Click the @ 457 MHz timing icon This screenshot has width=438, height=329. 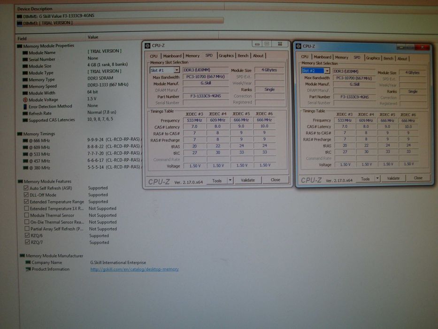pos(25,161)
